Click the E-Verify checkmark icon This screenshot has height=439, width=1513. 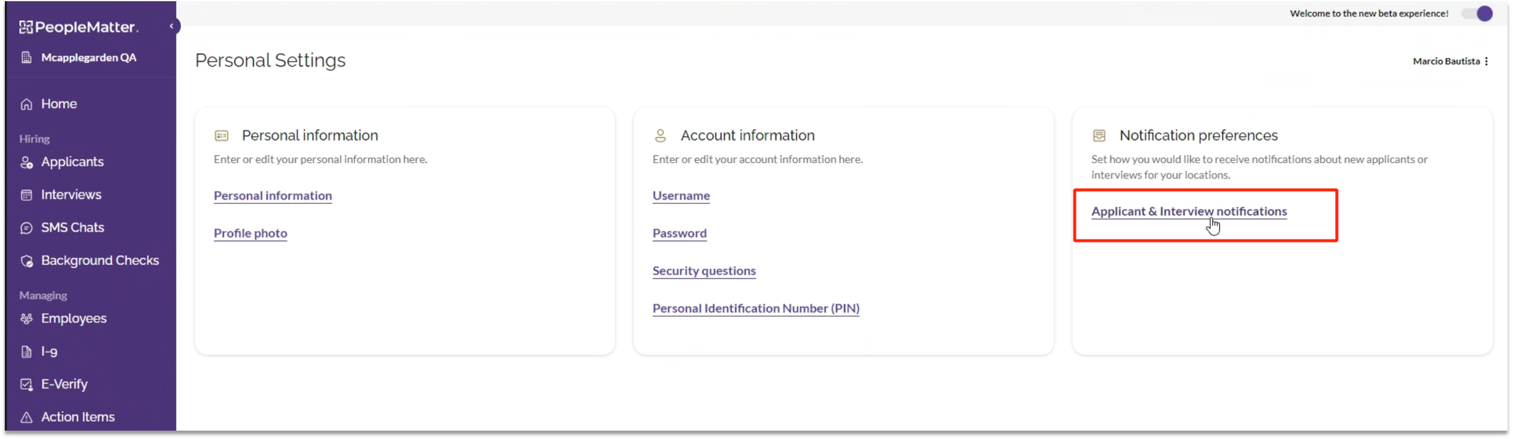pos(26,385)
